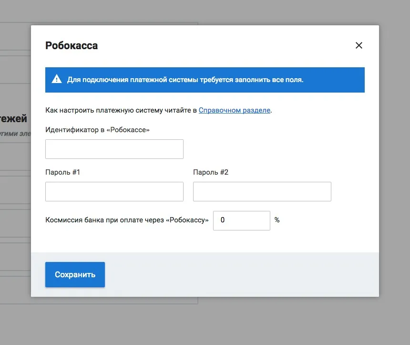This screenshot has width=410, height=345.
Task: Click the % sign after the commission field
Action: (x=277, y=220)
